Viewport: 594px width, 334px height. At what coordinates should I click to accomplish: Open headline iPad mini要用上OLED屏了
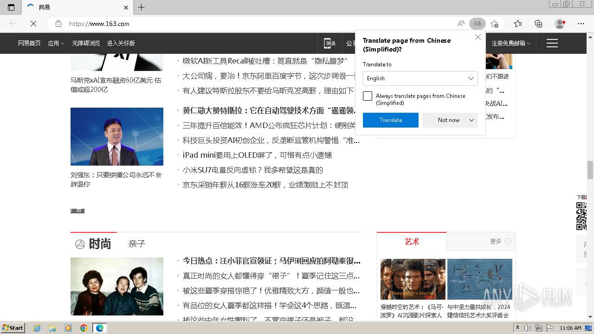(x=258, y=155)
